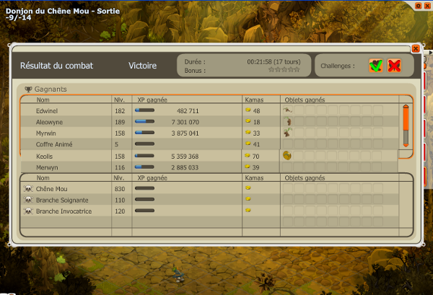This screenshot has width=433, height=295.
Task: Click the Gagnants trophy icon
Action: (x=28, y=89)
